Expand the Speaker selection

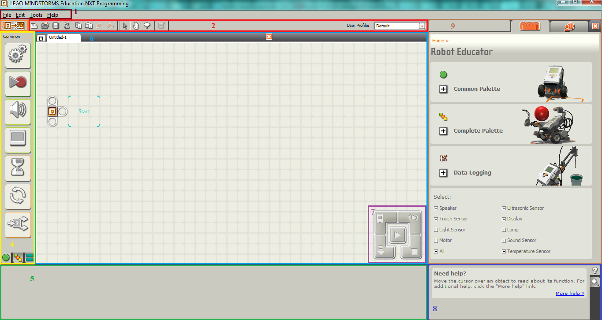[x=436, y=208]
